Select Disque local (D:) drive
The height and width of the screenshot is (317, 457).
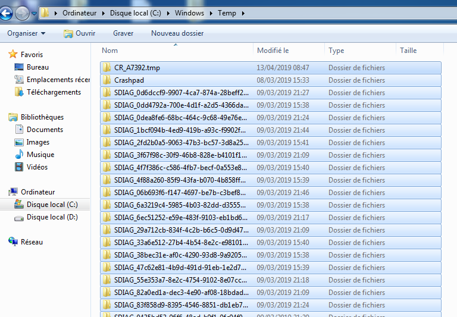tap(52, 217)
